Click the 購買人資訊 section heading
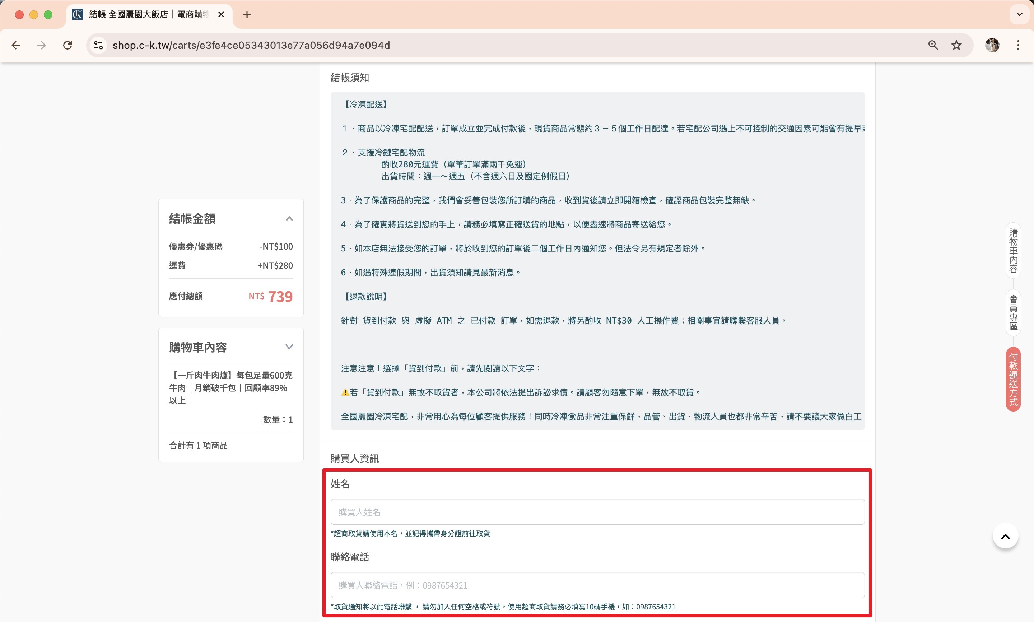1034x622 pixels. click(x=354, y=459)
